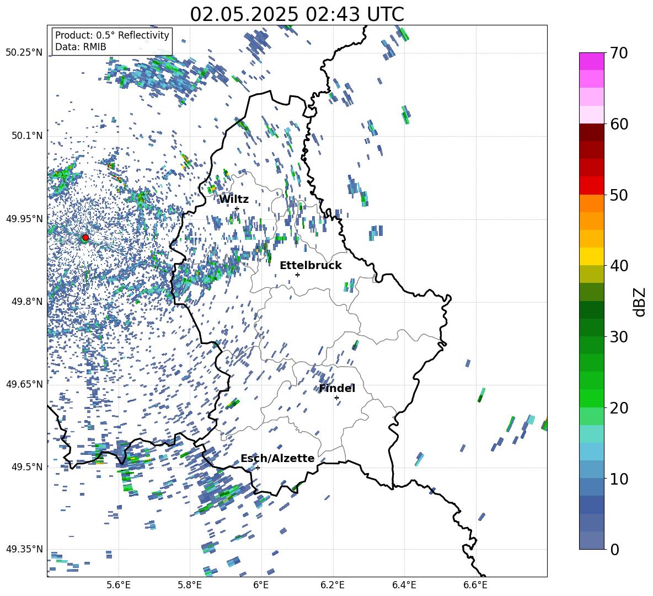Click the 50 value on colorbar

pyautogui.click(x=618, y=195)
